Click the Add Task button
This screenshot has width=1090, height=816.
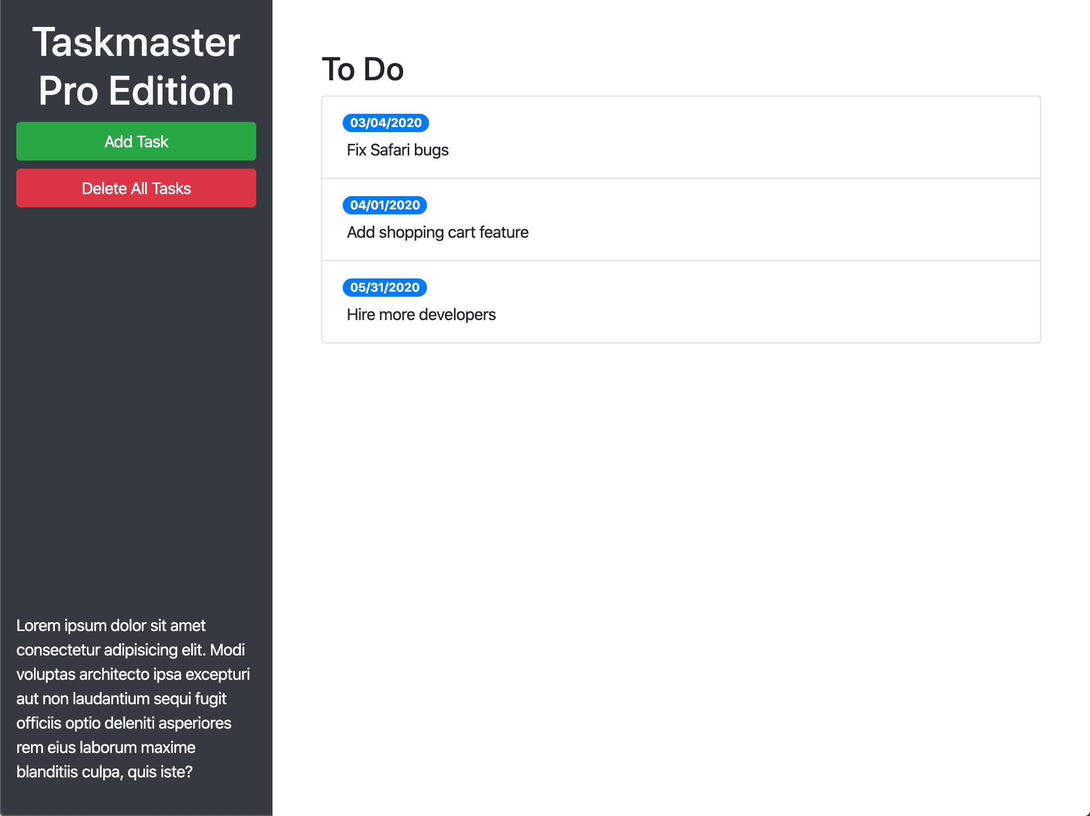[136, 141]
